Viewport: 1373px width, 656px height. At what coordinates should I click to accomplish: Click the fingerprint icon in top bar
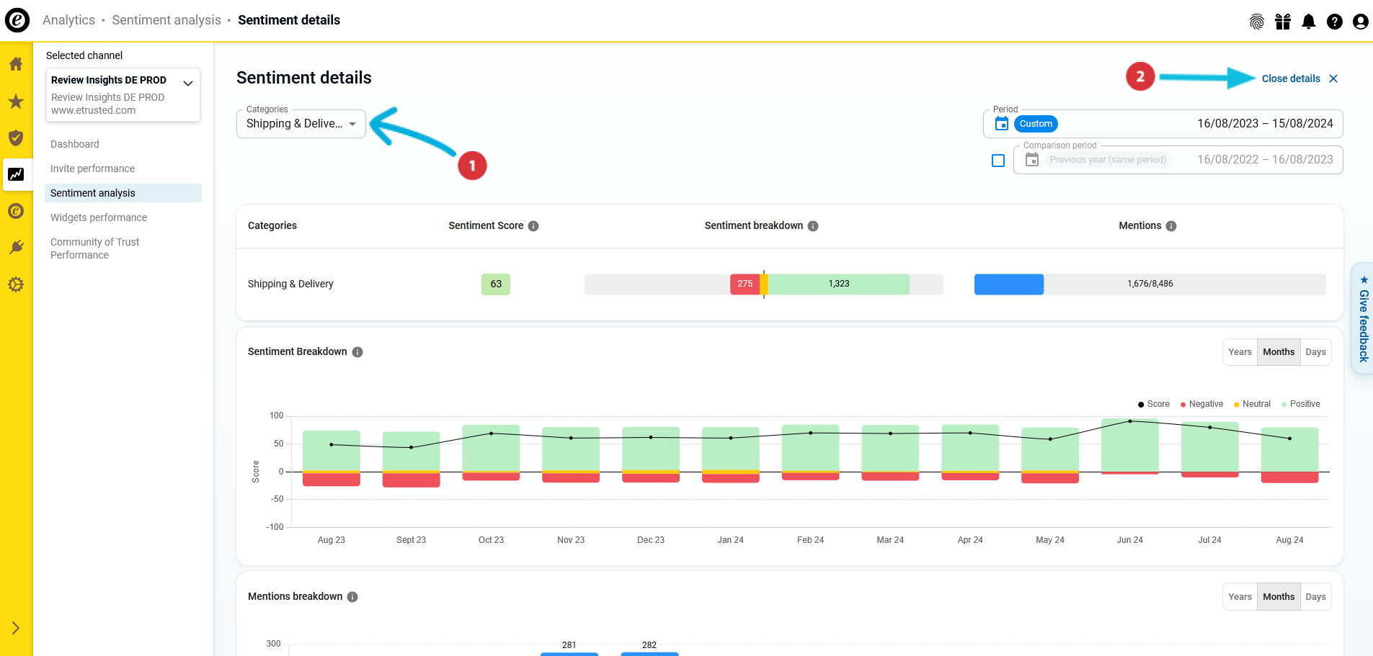pos(1257,22)
